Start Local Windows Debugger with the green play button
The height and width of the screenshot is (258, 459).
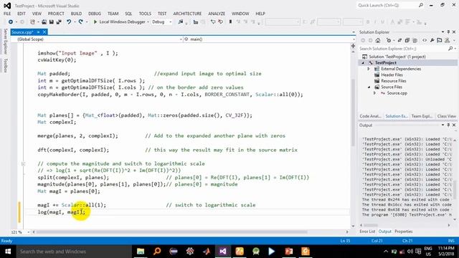coord(95,22)
